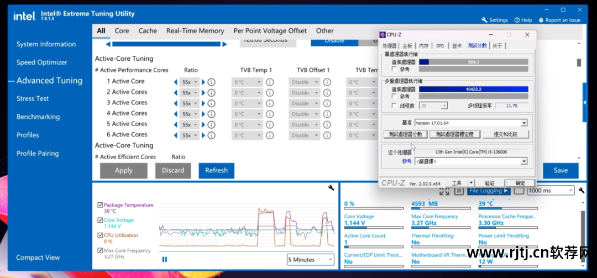This screenshot has height=278, width=597.
Task: Open Settings from the XTU title bar
Action: coord(495,20)
